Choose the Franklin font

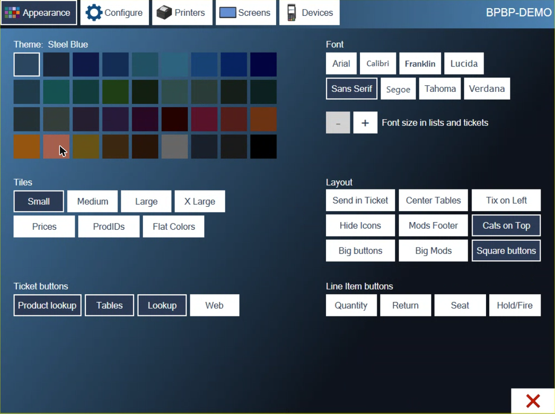tap(420, 64)
